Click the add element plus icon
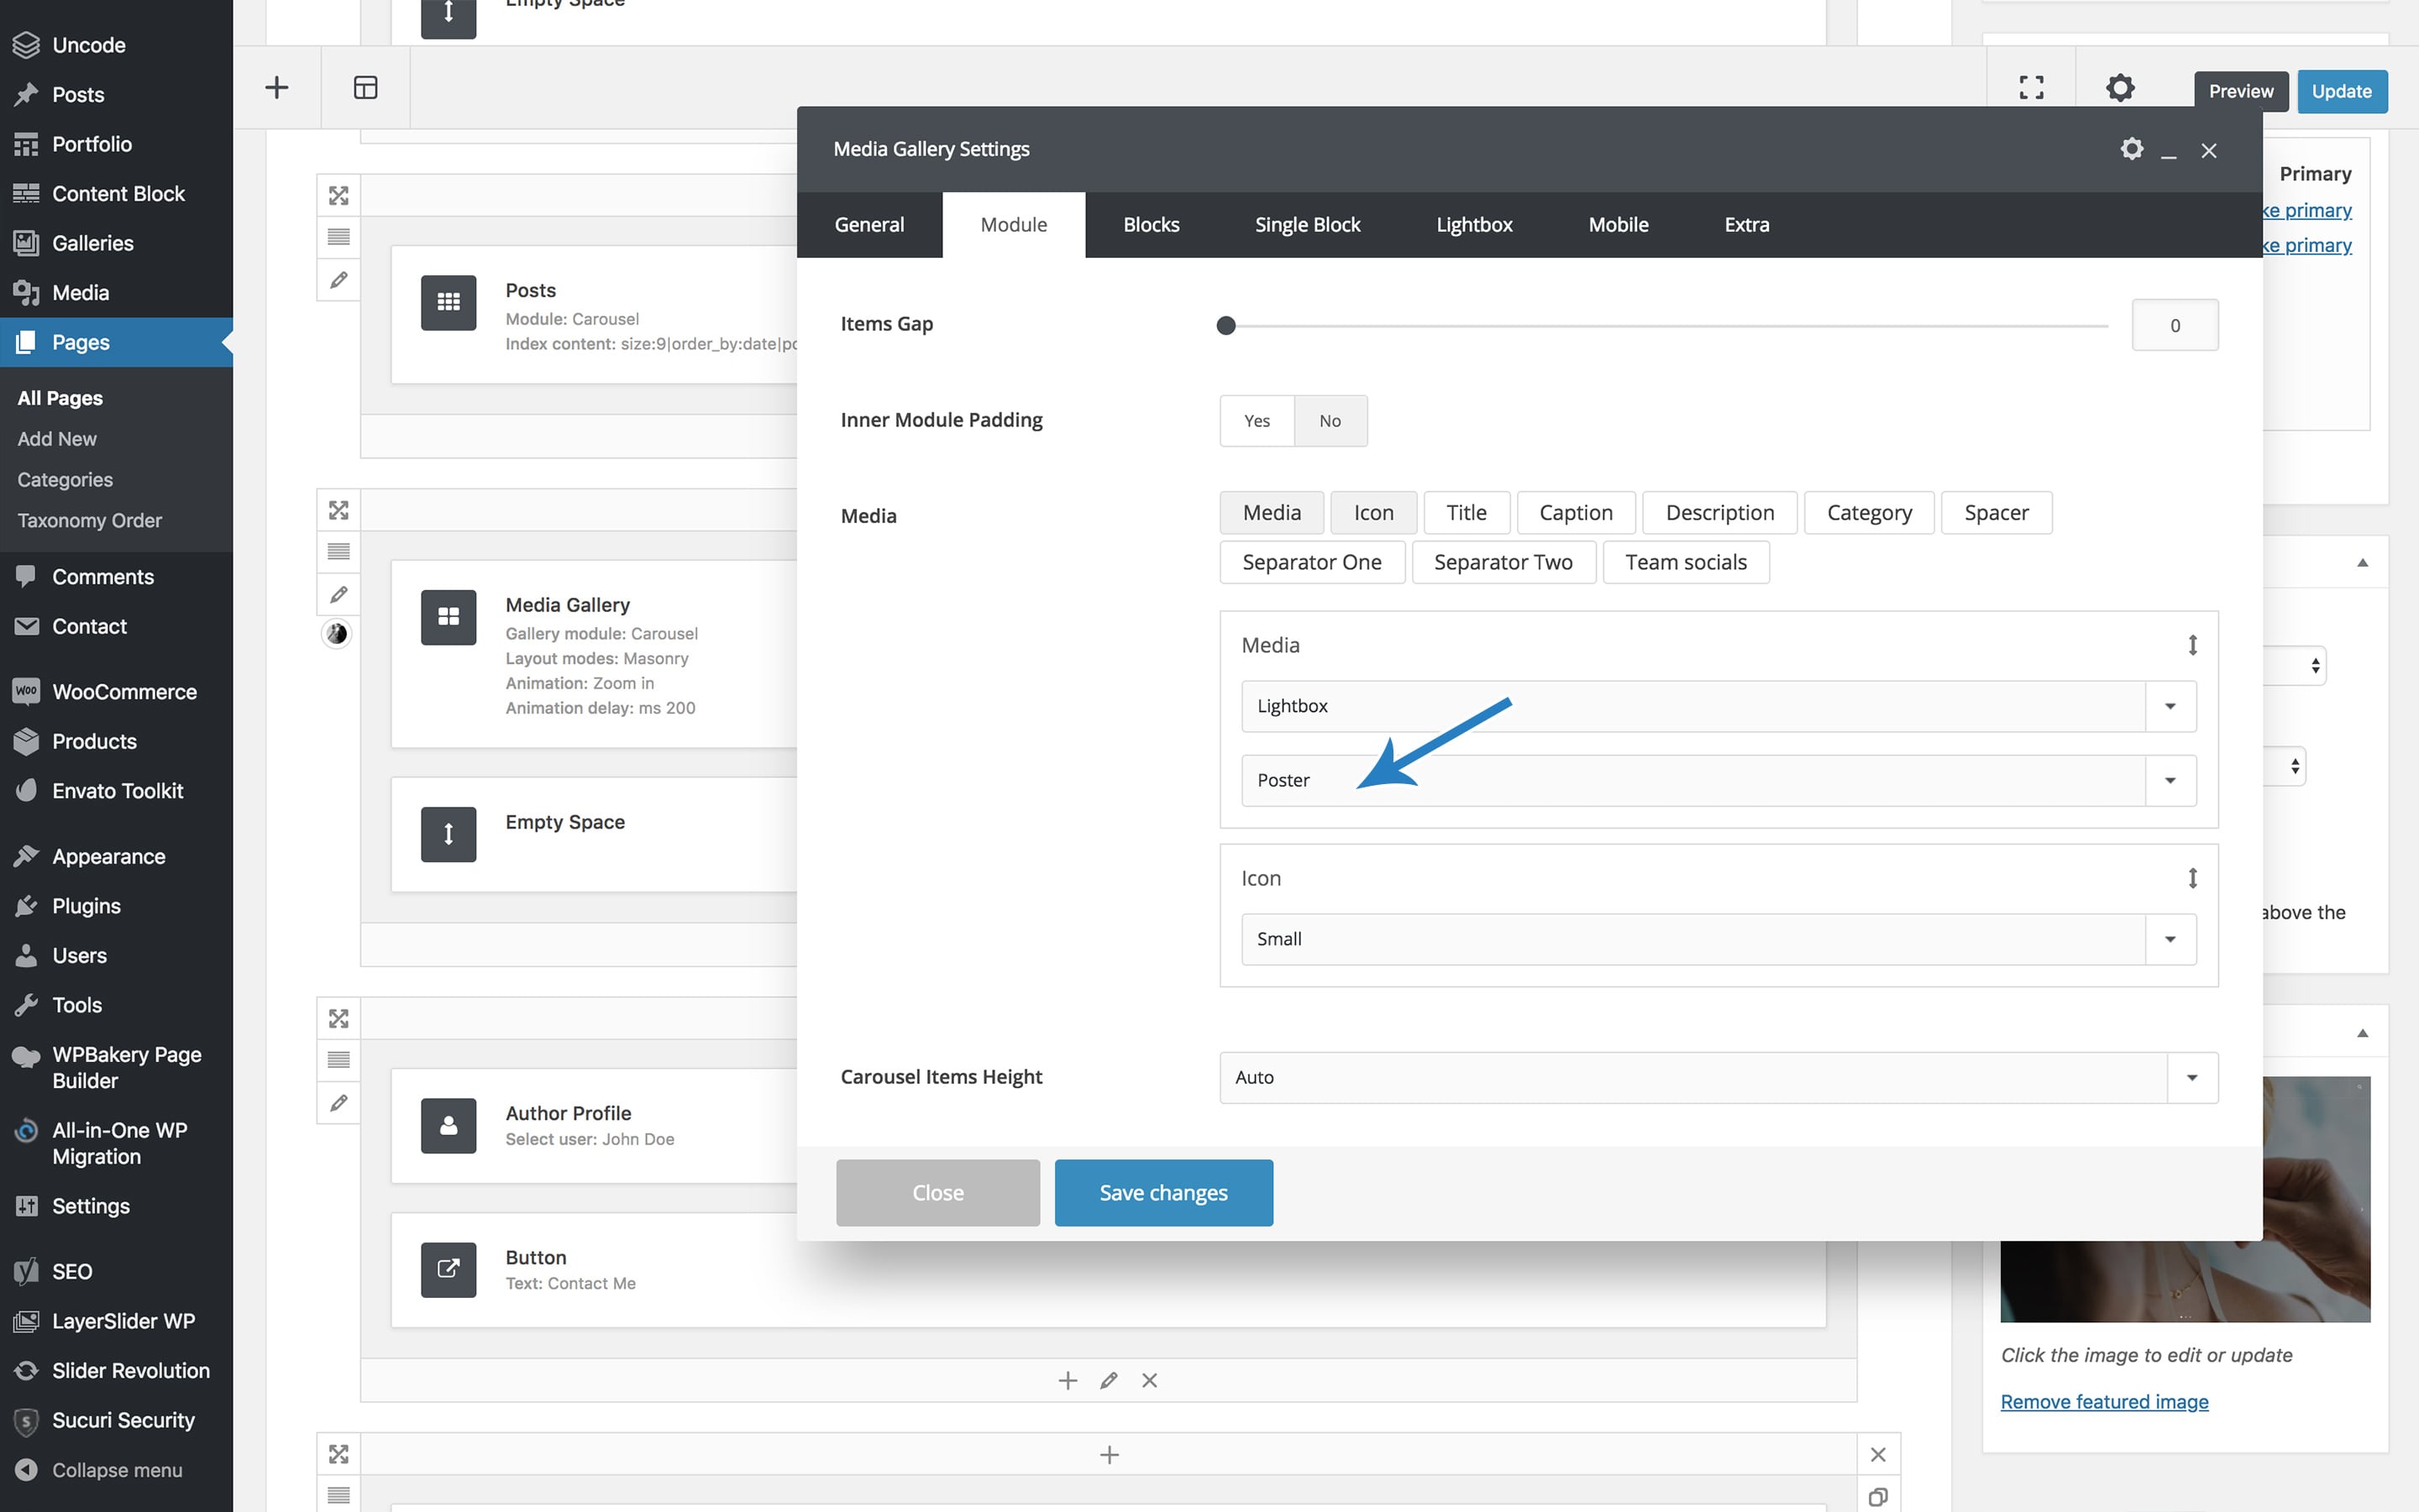The height and width of the screenshot is (1512, 2419). (276, 87)
